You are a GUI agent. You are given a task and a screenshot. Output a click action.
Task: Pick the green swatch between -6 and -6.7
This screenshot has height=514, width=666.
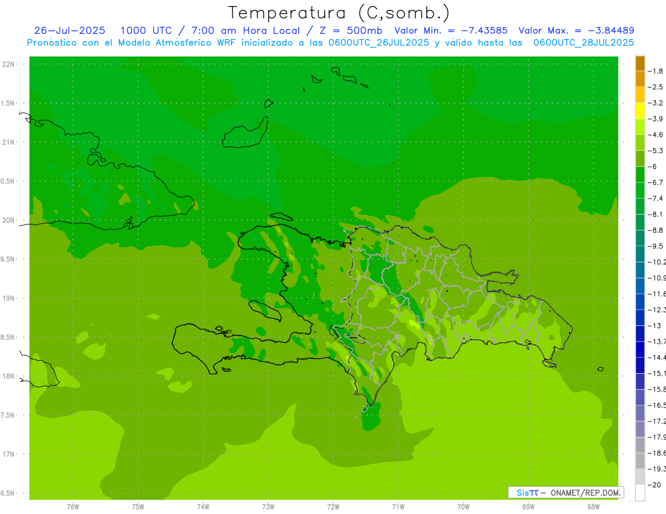tap(640, 175)
